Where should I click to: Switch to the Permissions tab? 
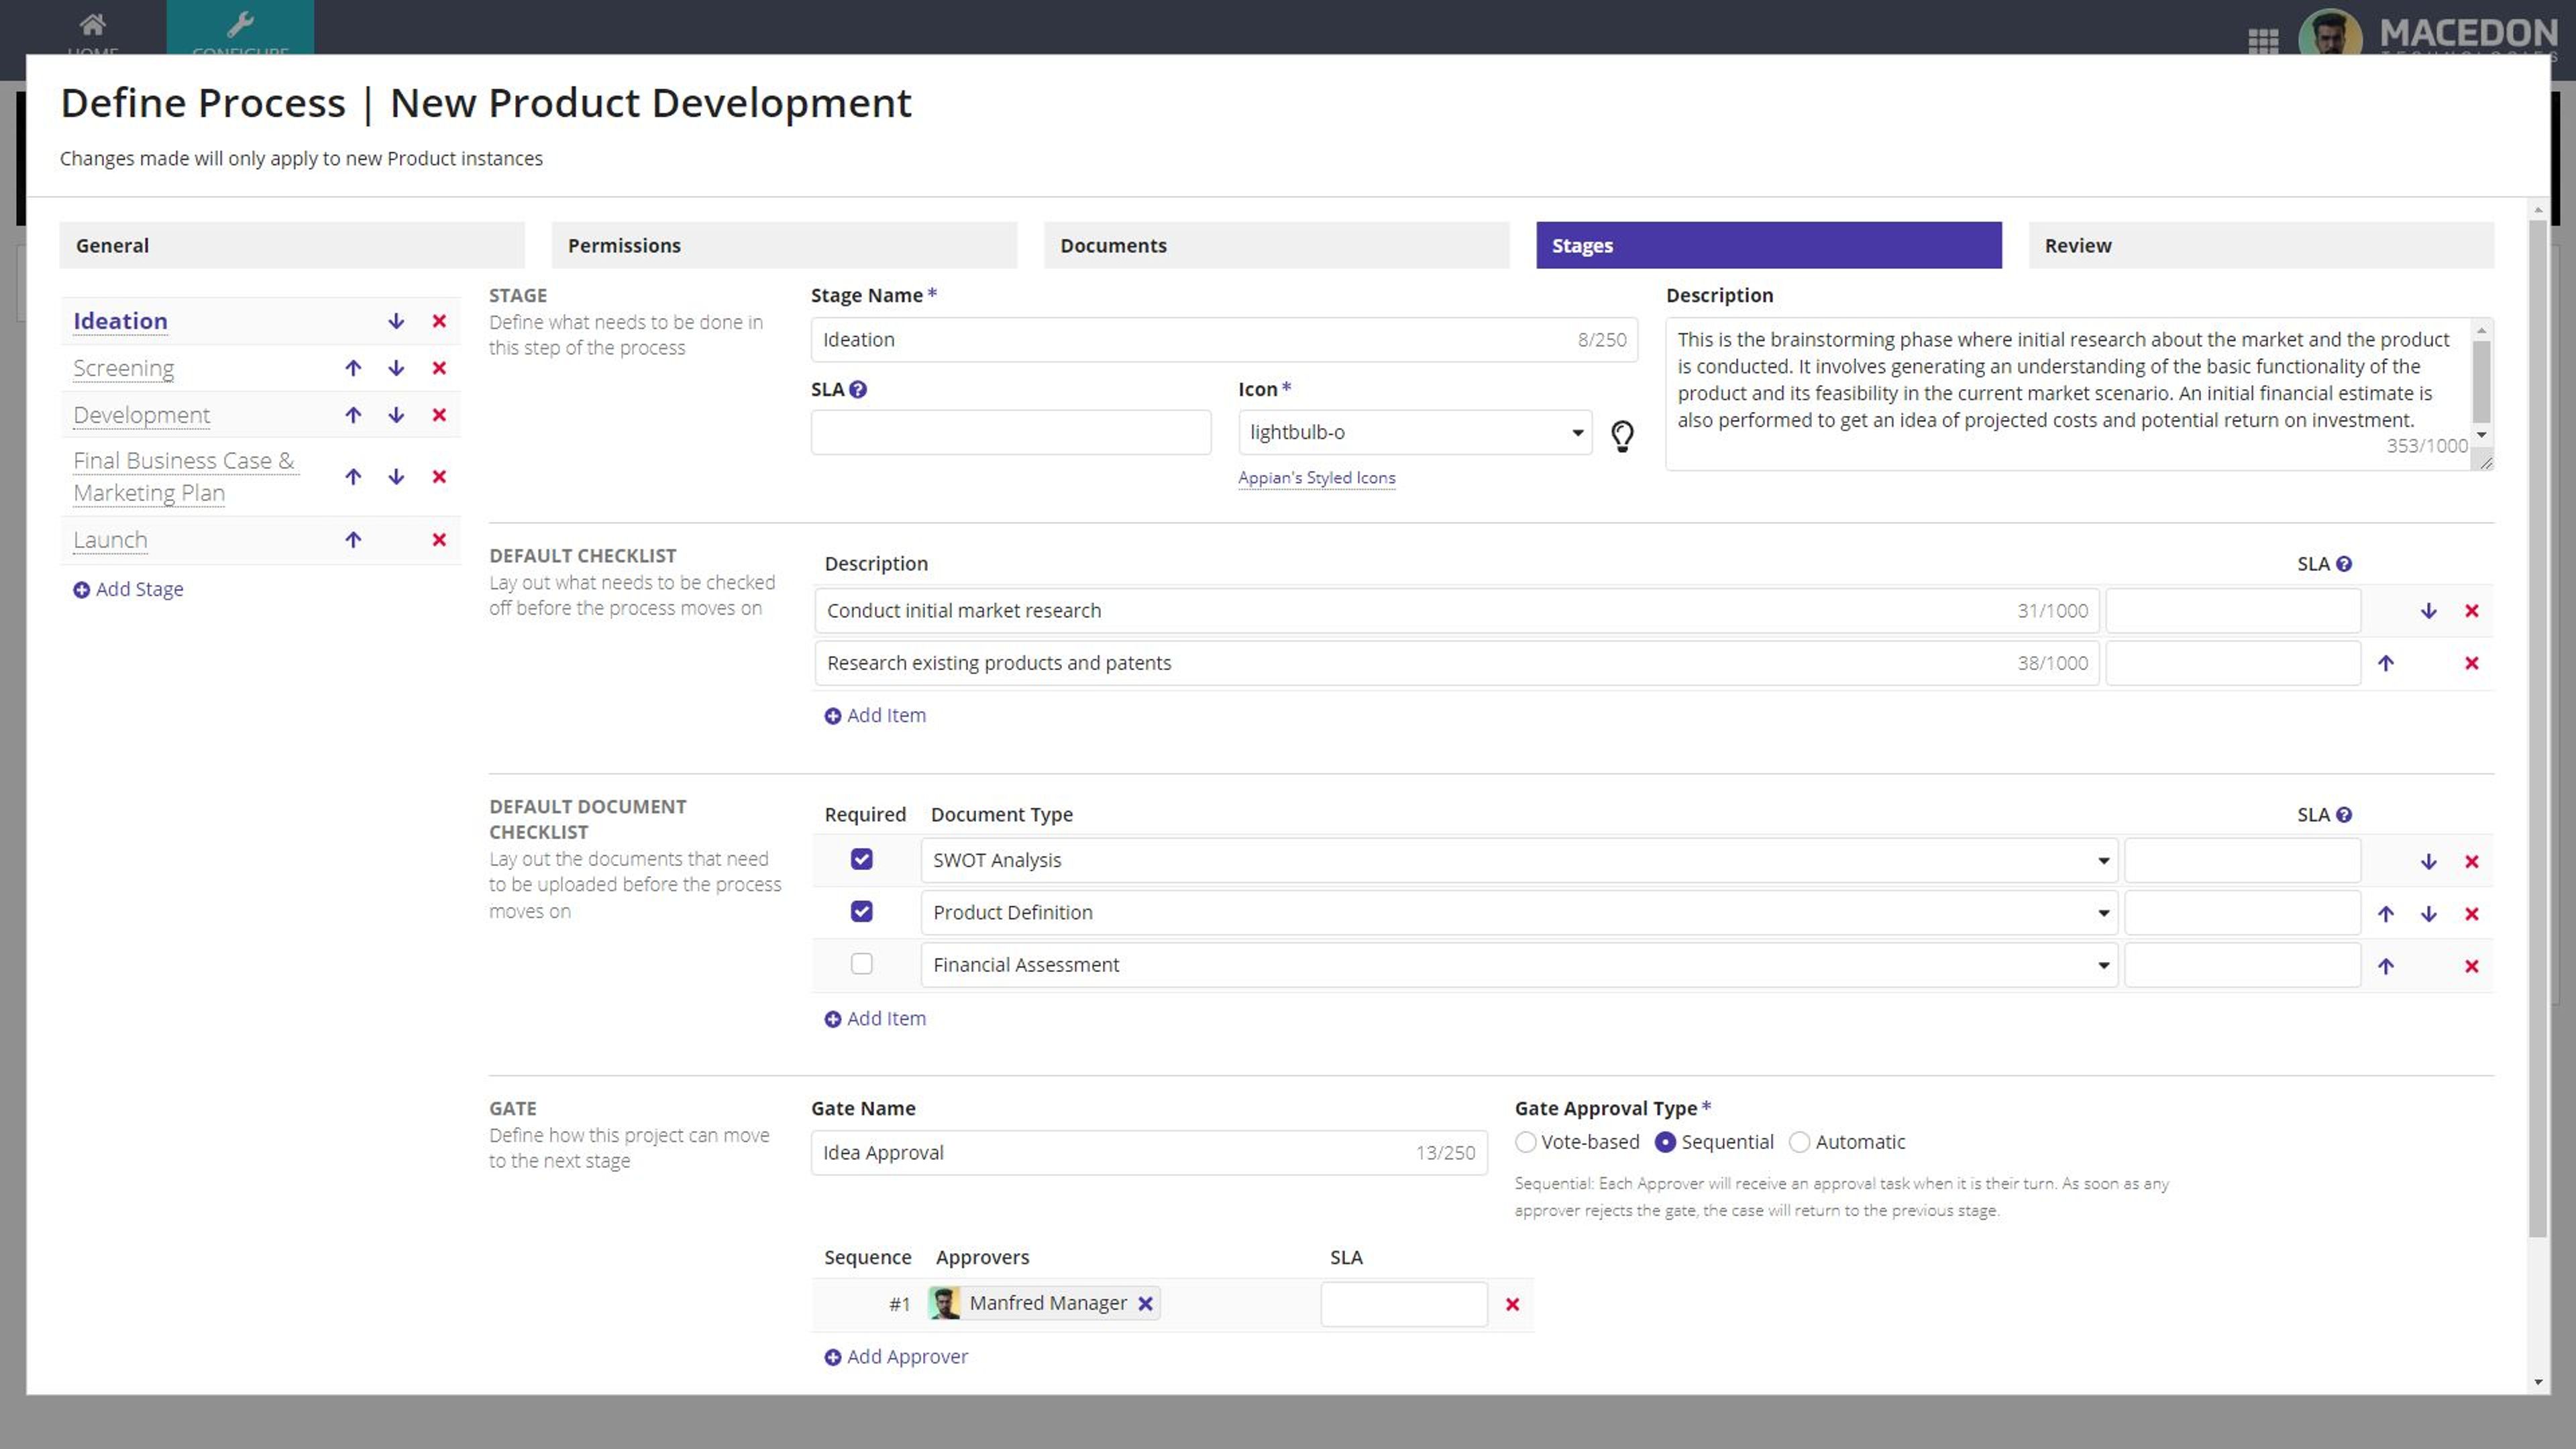coord(784,245)
